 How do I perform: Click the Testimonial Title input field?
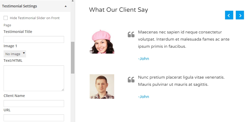click(x=34, y=39)
